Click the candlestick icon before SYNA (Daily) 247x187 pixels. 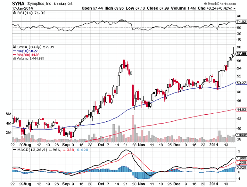(x=15, y=47)
